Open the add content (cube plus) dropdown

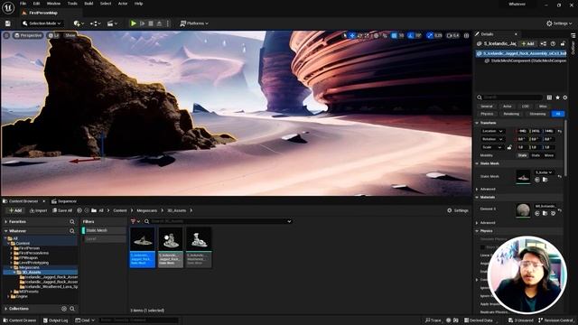click(79, 23)
